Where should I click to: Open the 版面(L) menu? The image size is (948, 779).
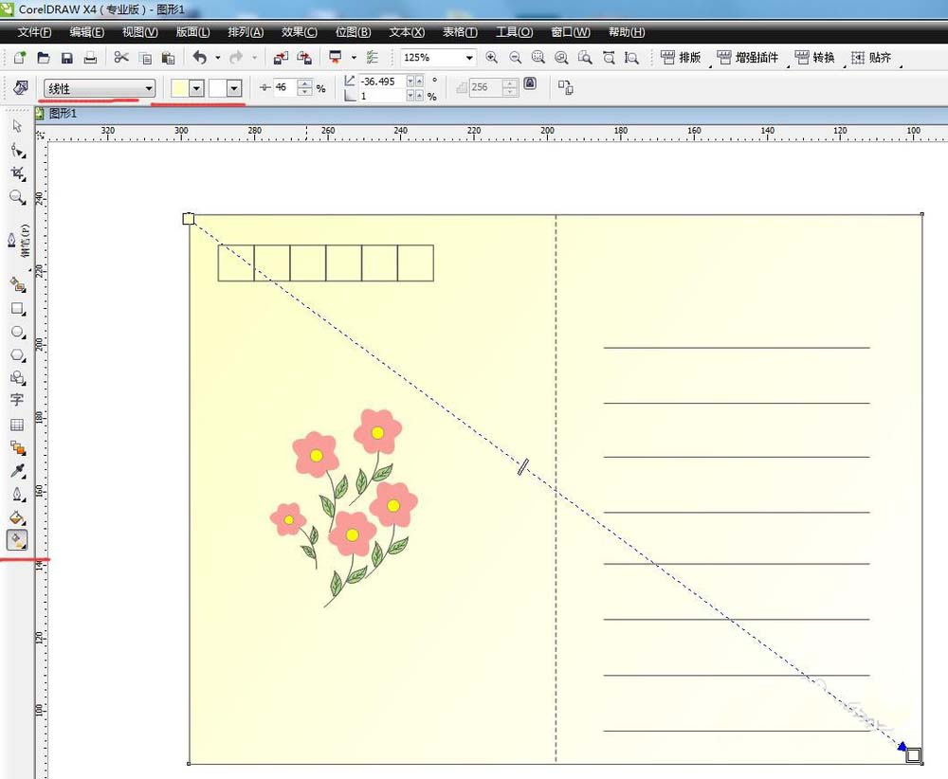point(192,32)
